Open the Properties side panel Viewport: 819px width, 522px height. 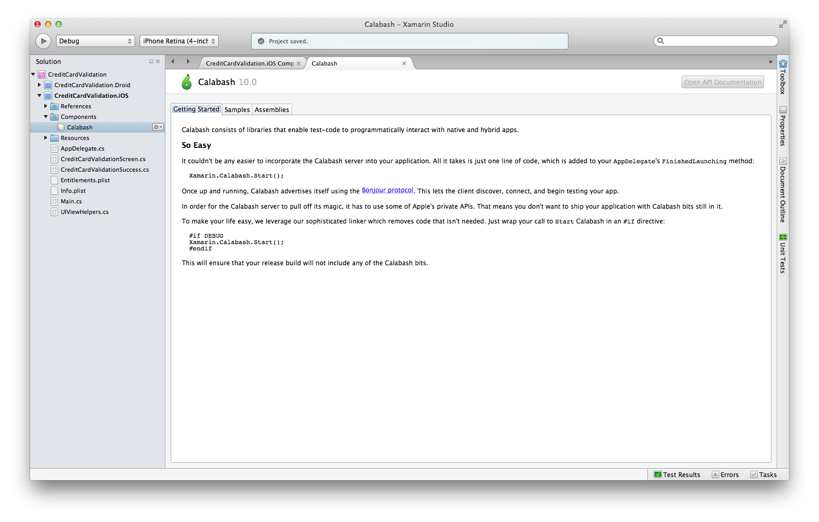point(783,126)
